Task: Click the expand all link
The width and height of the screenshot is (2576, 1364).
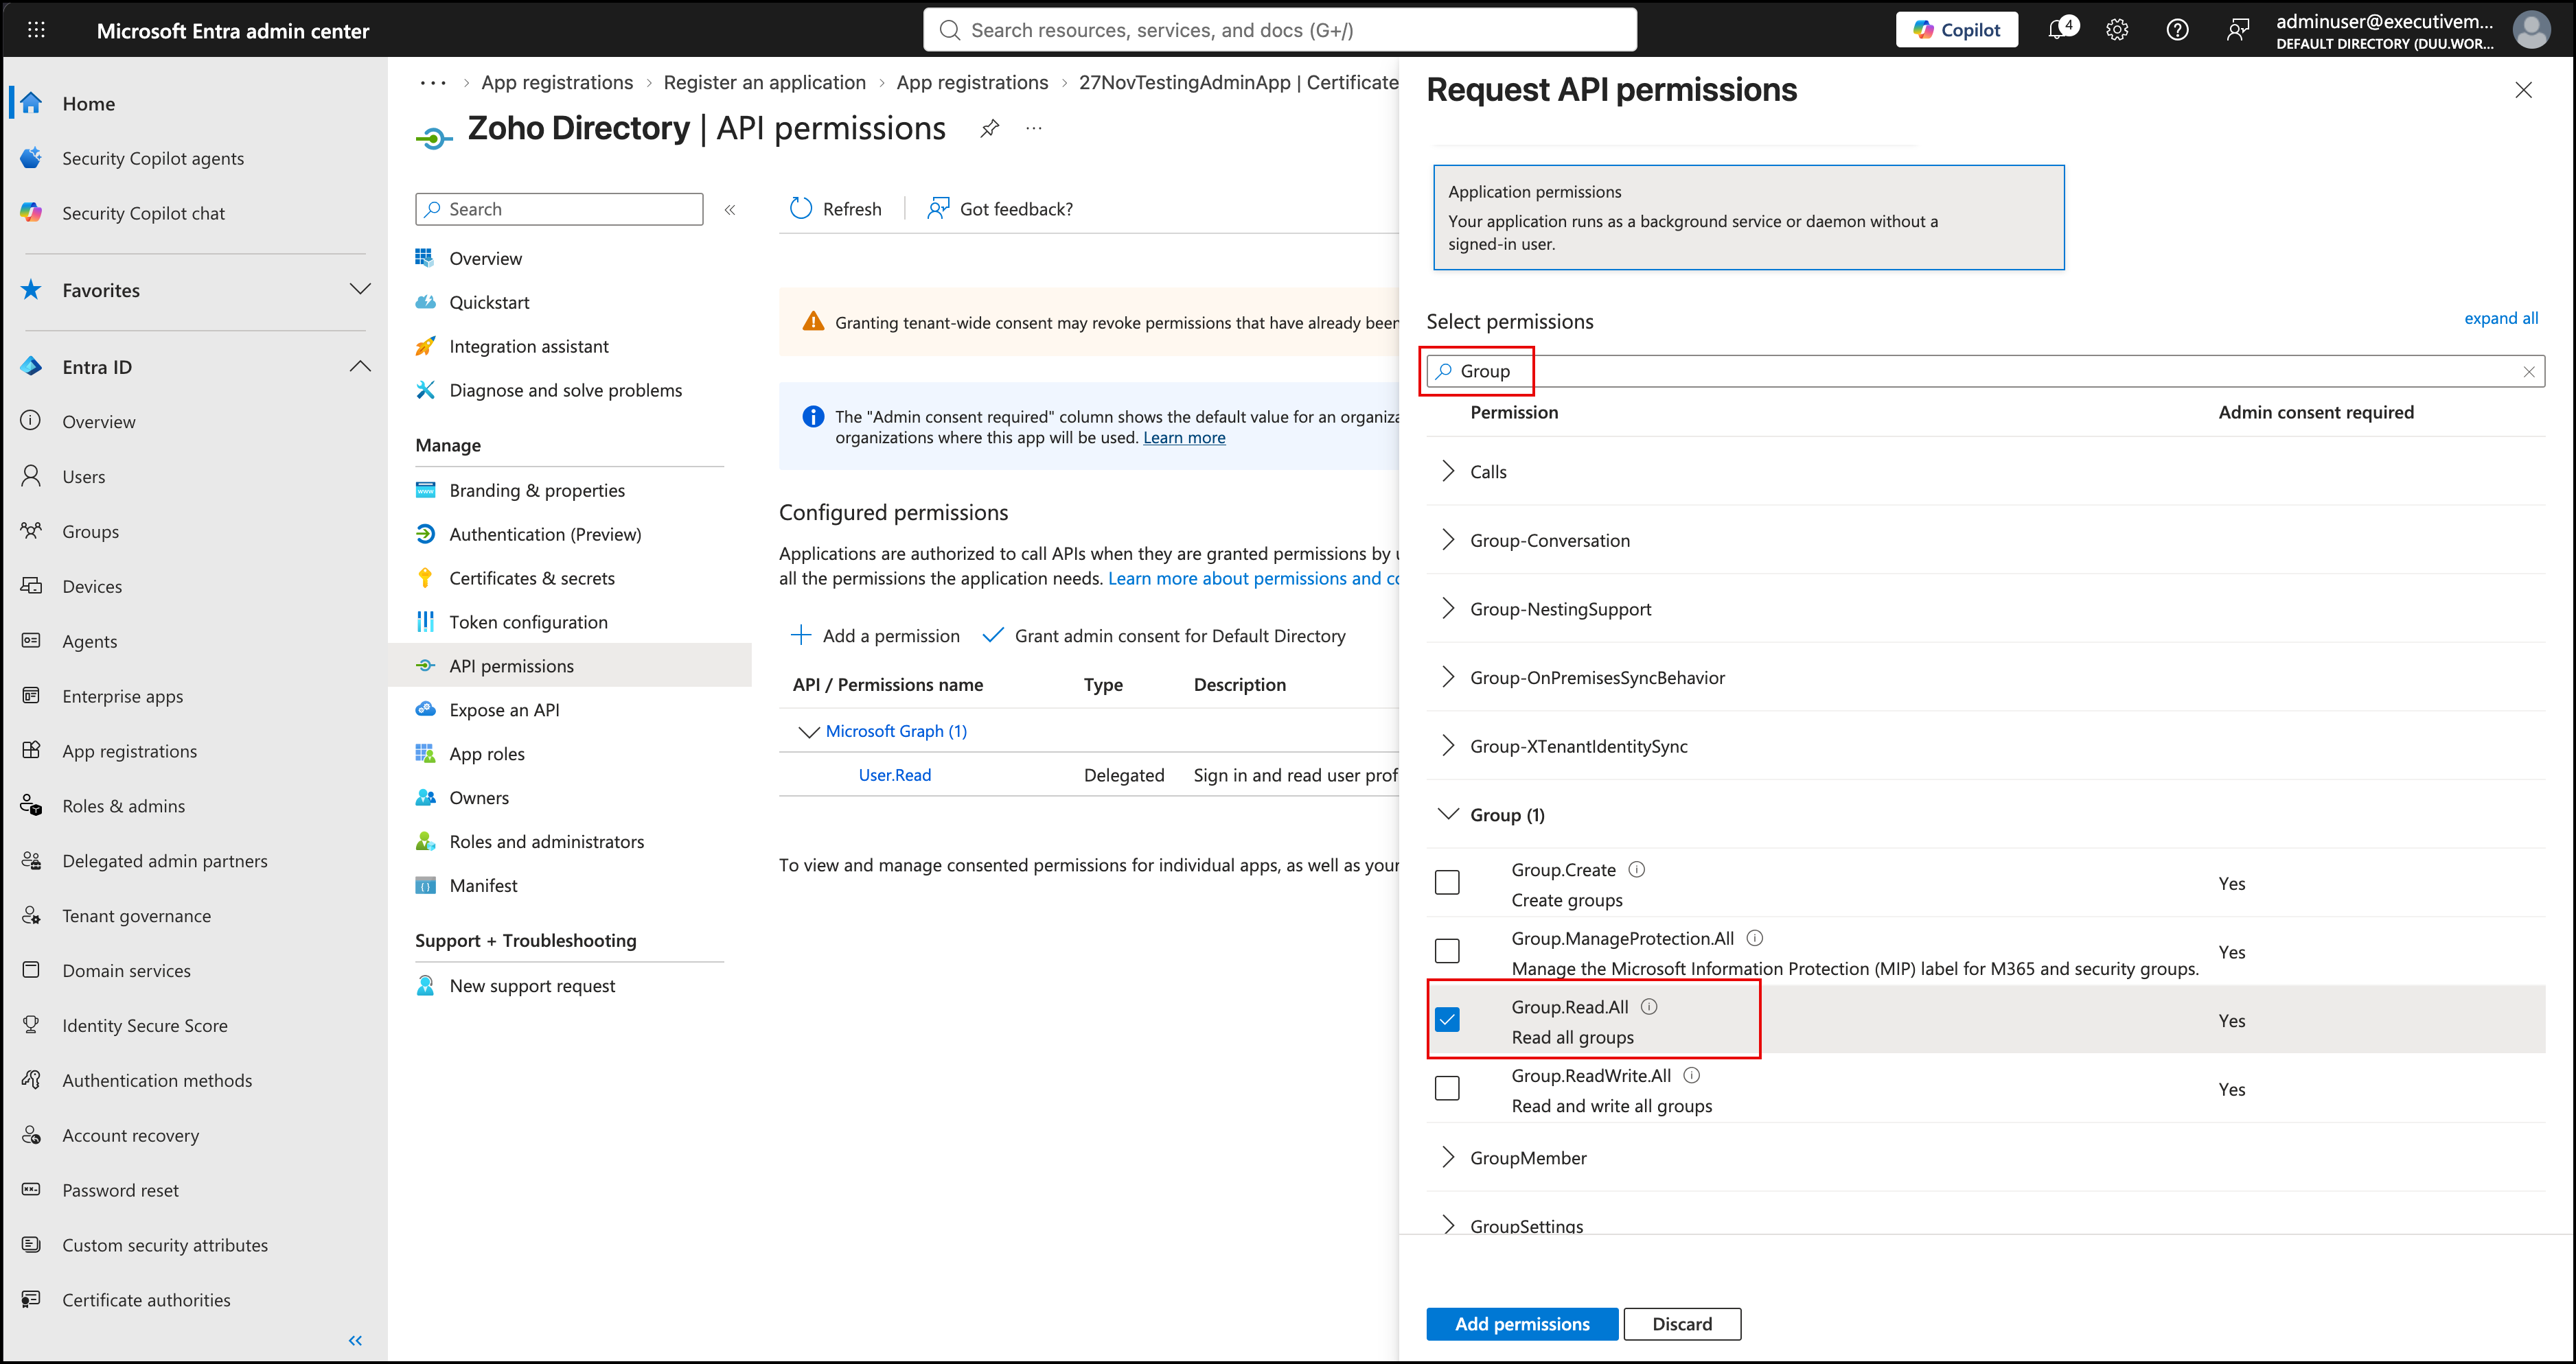Action: click(2501, 318)
